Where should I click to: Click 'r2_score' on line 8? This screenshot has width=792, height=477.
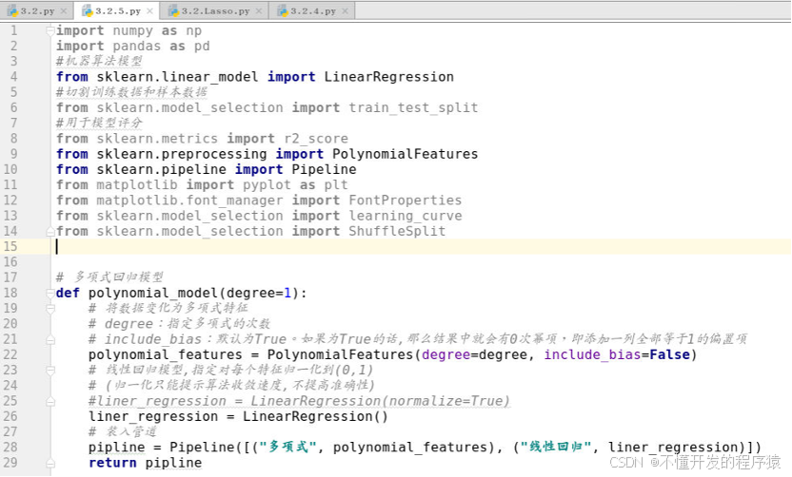coord(316,139)
